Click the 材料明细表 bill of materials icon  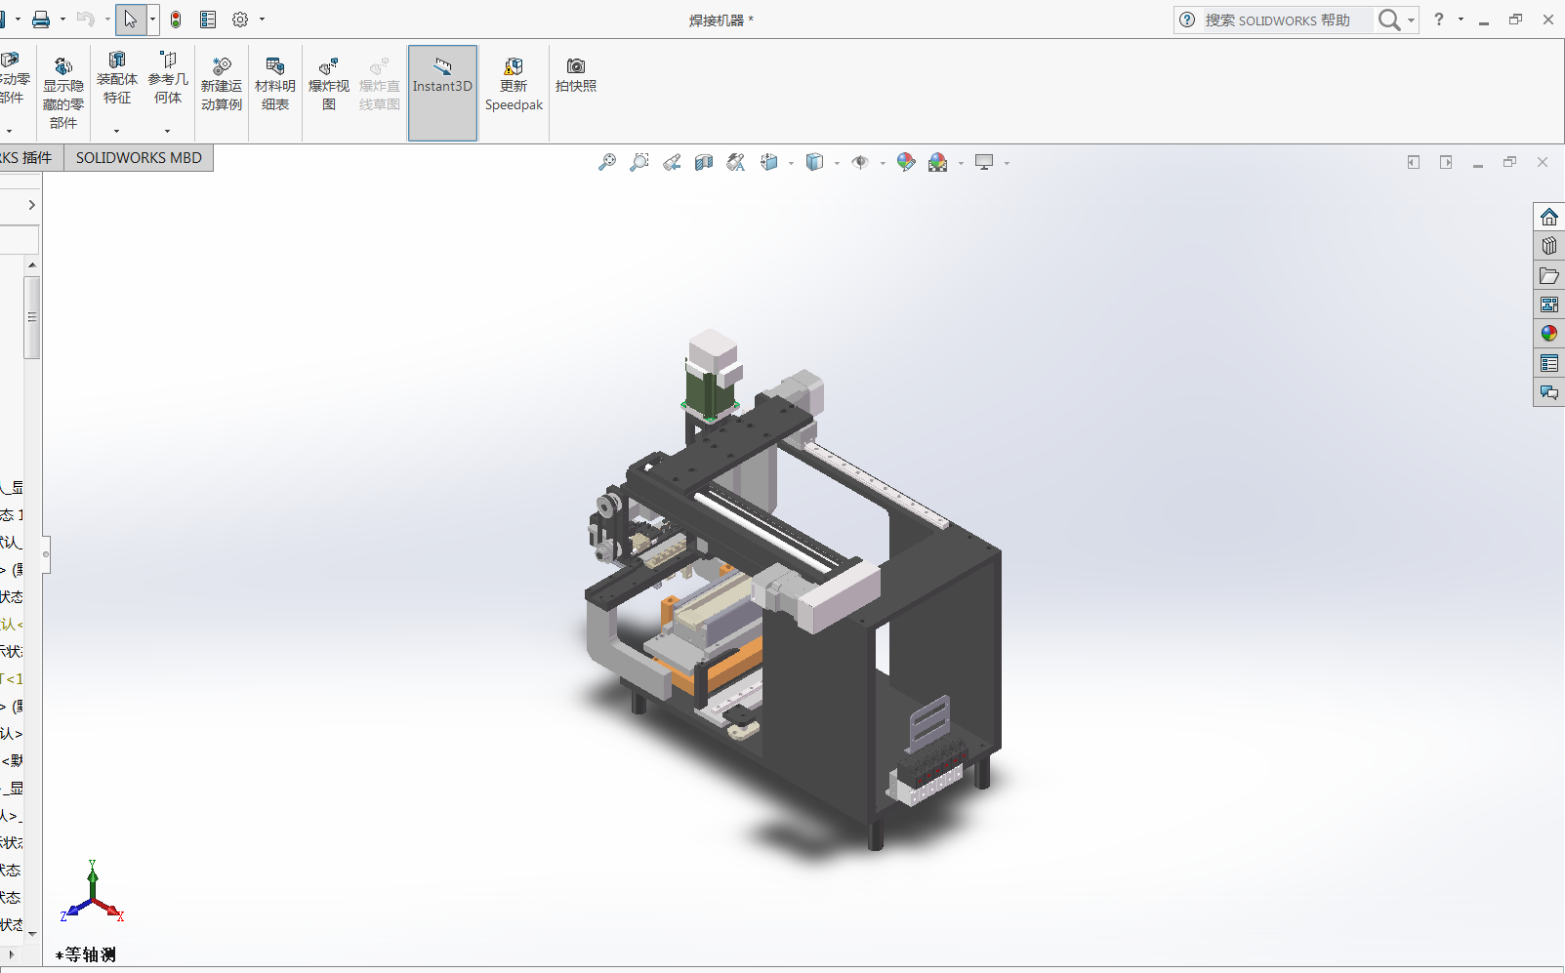(x=275, y=84)
